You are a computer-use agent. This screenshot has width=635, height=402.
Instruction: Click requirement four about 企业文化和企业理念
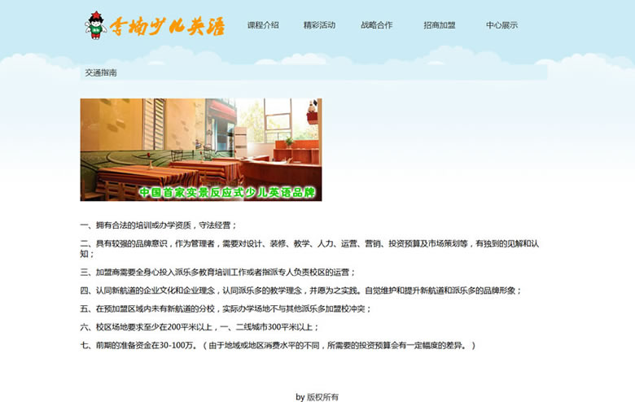[x=300, y=291]
